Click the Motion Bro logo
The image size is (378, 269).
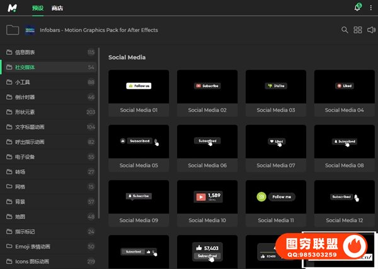point(12,8)
